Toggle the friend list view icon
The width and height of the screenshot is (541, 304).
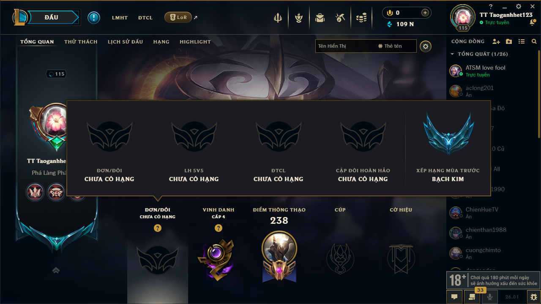(522, 41)
